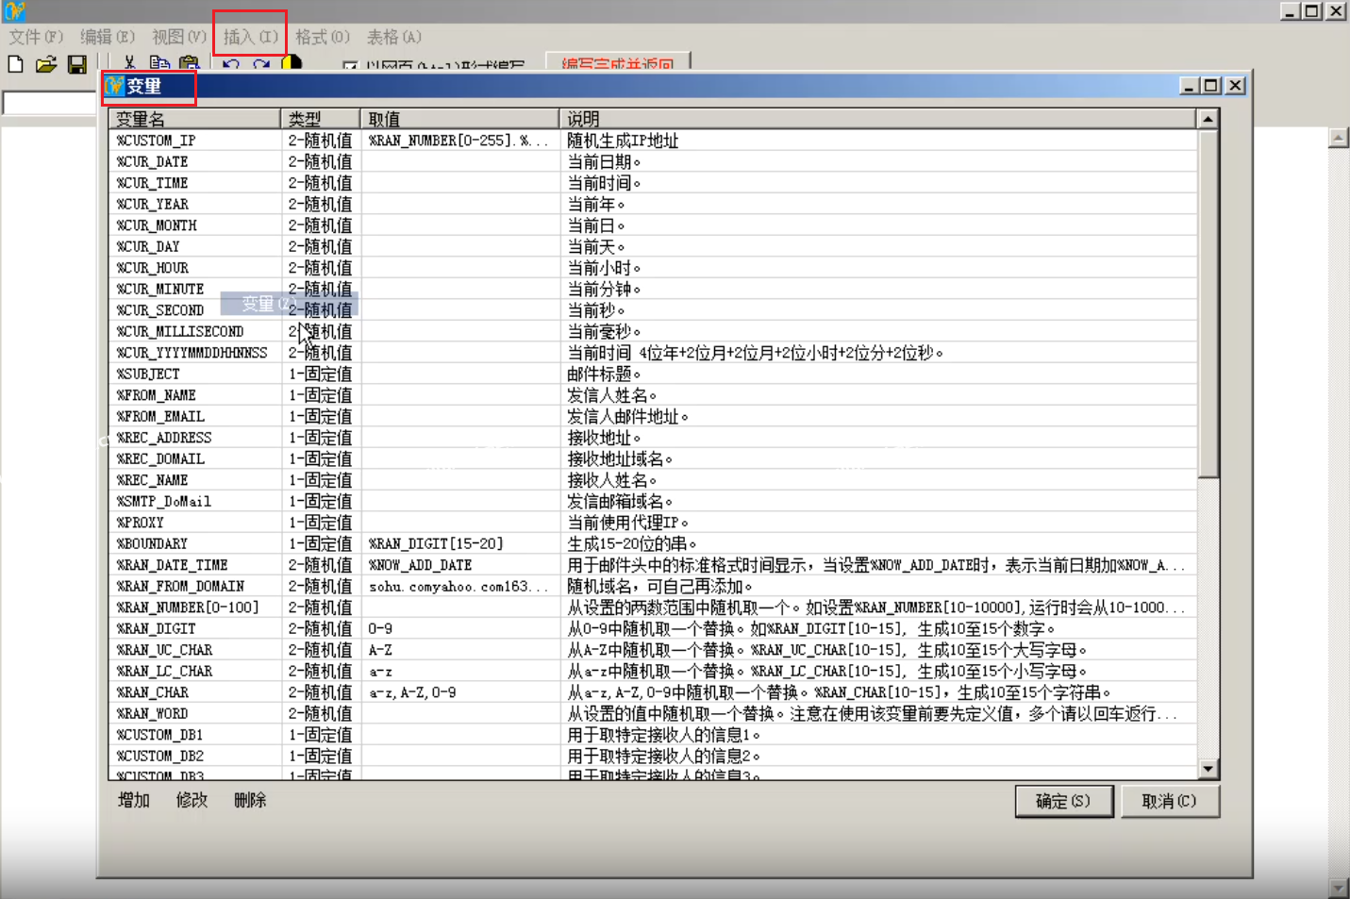Open the 文件(F) menu
1350x899 pixels.
click(36, 37)
